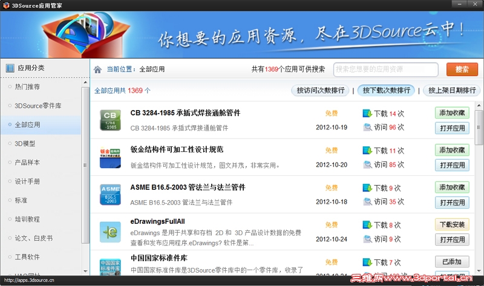484x286 pixels.
Task: Open CB 3284-1985 承插式焊接通舱管件 title
Action: click(x=185, y=113)
